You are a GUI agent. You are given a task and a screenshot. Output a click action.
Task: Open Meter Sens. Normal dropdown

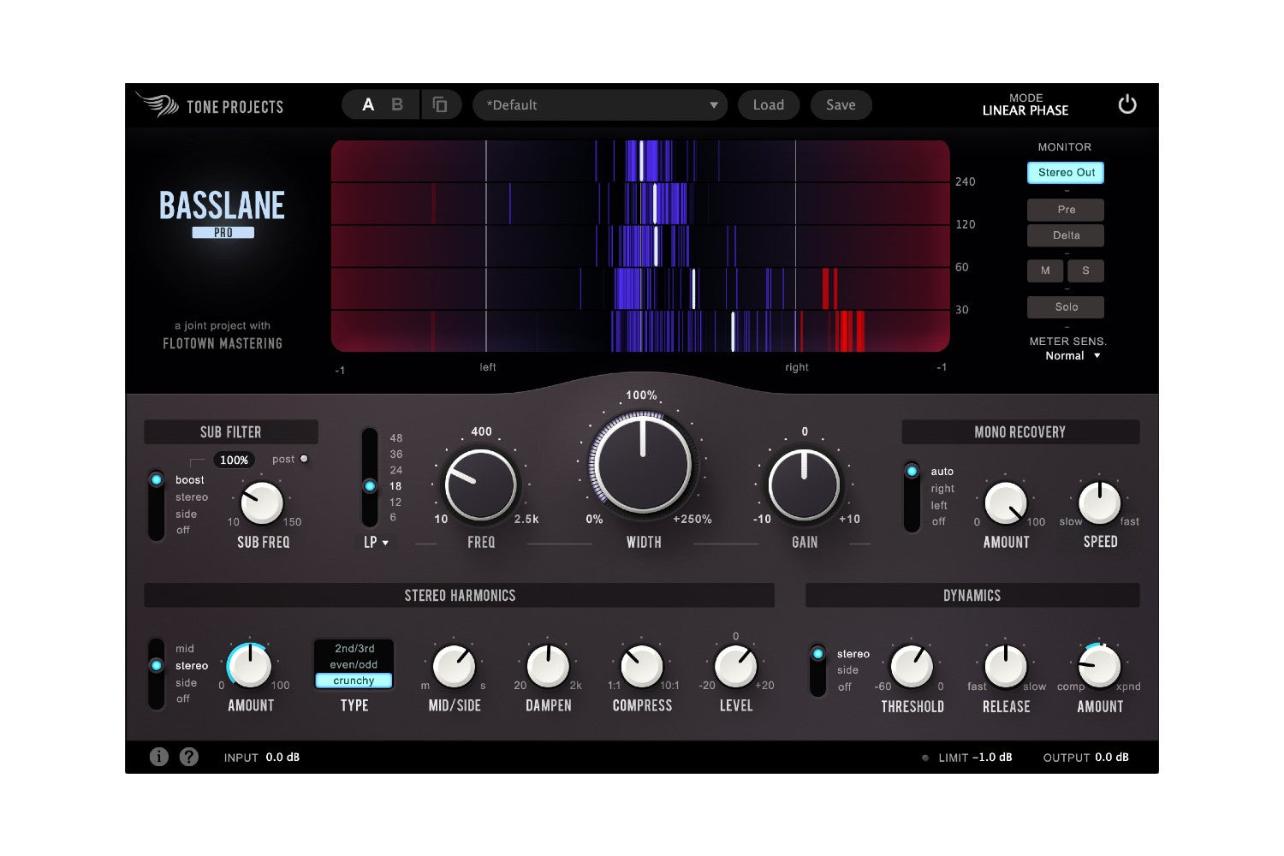point(1071,356)
